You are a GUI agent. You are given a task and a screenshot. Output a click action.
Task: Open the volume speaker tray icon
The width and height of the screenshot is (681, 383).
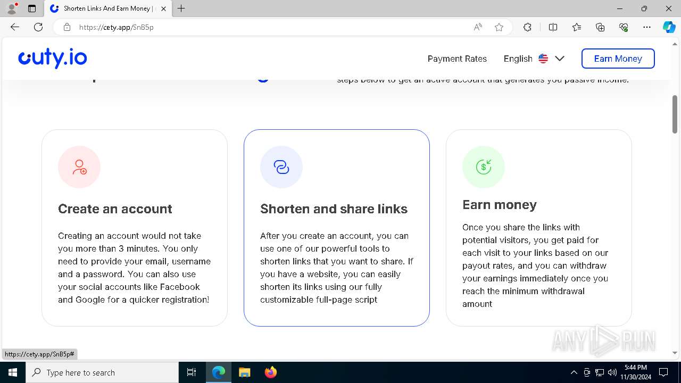[x=612, y=372]
